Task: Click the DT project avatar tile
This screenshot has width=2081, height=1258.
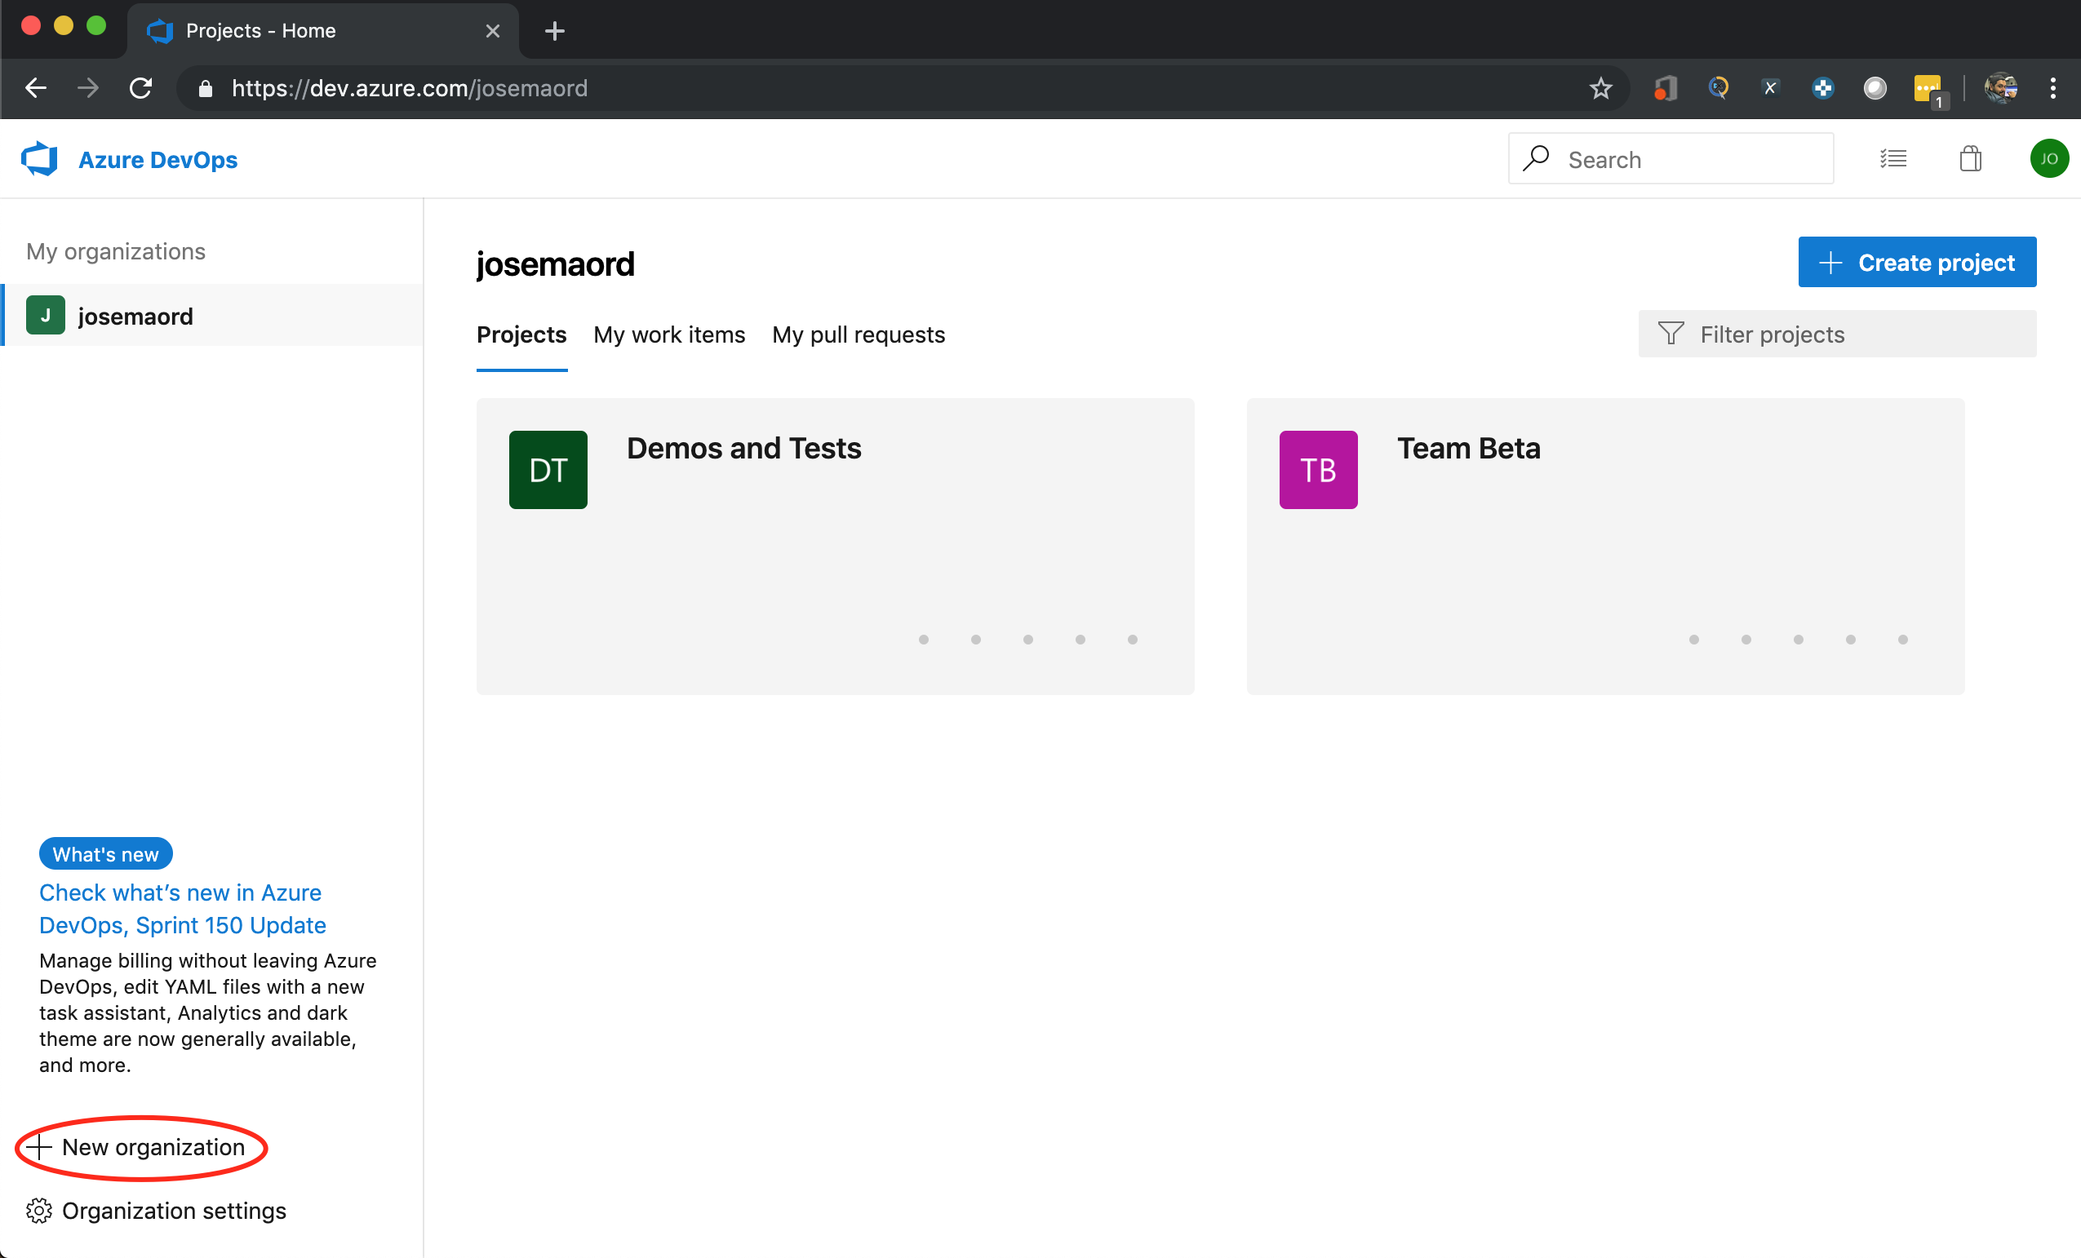Action: coord(548,469)
